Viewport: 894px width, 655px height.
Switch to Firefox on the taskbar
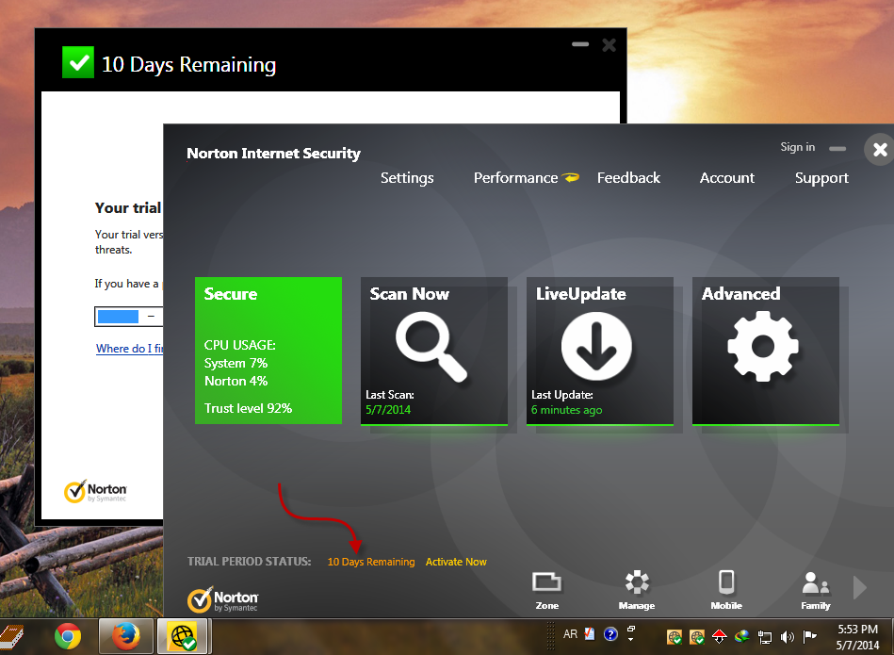point(126,636)
